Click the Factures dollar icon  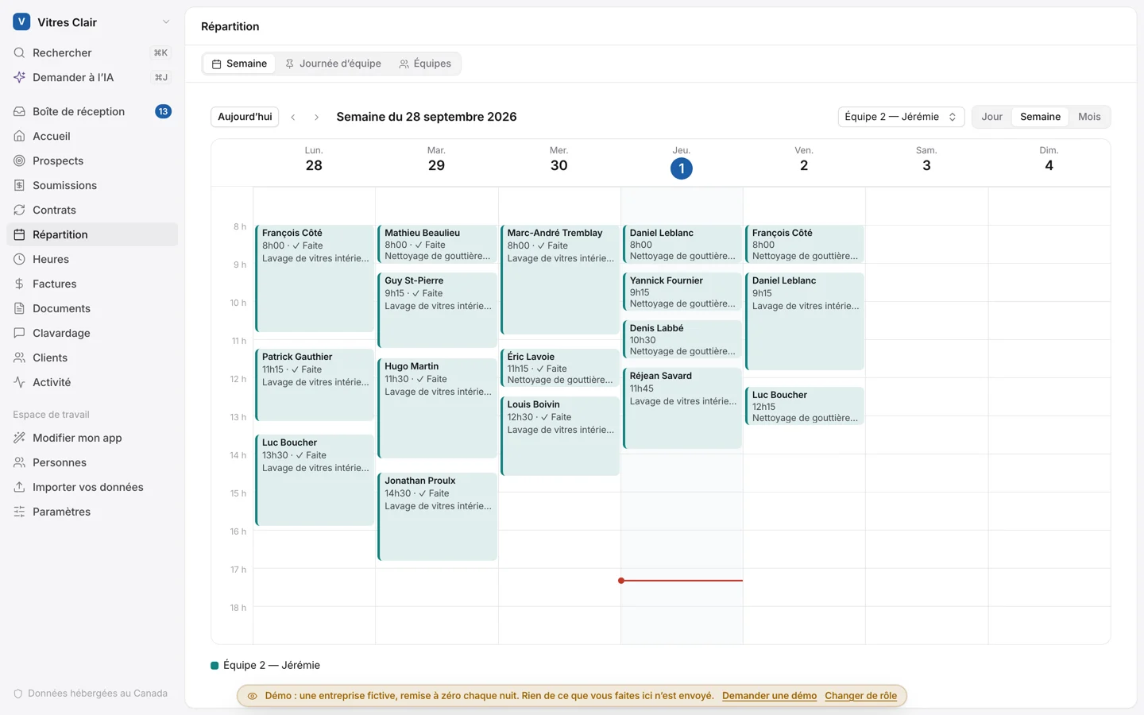19,284
